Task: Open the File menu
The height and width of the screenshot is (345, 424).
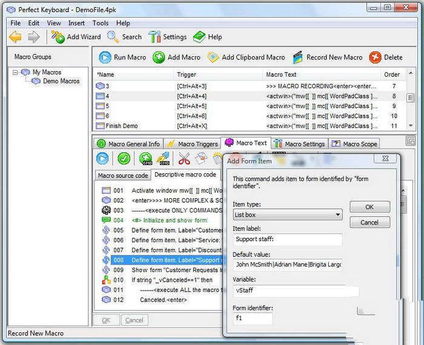Action: 15,23
